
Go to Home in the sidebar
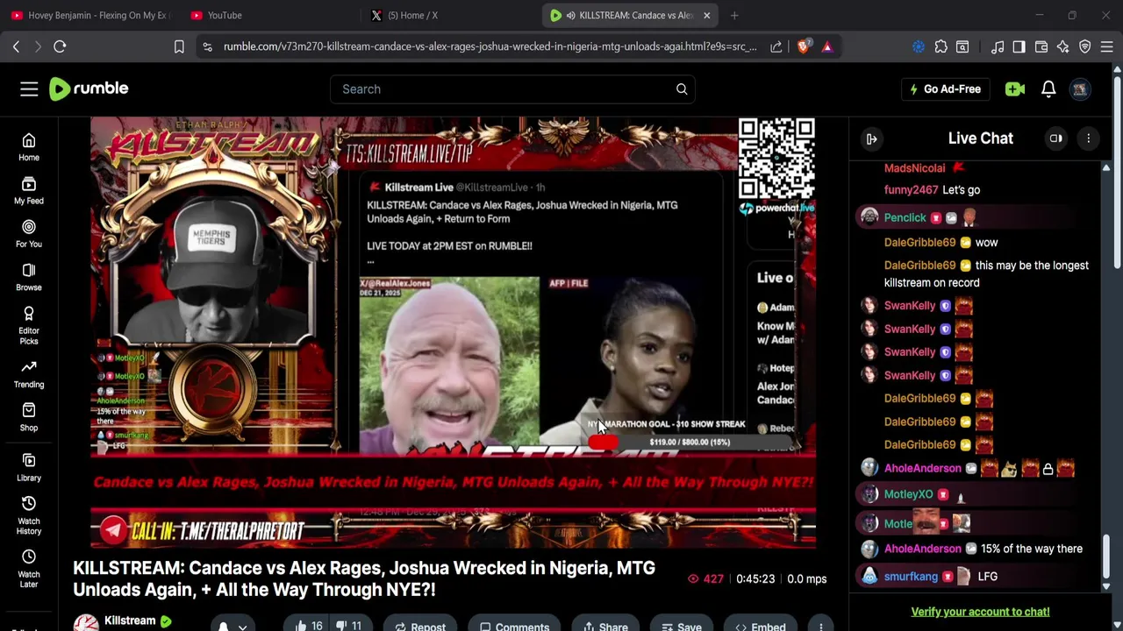[29, 147]
